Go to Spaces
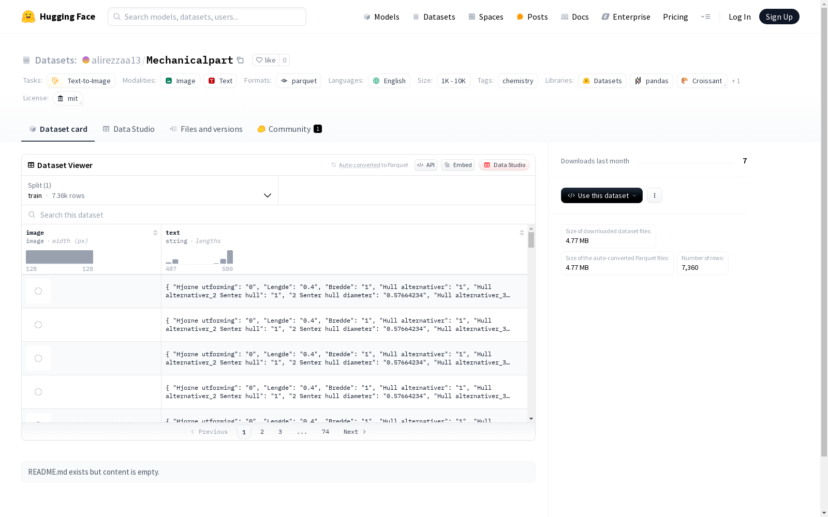This screenshot has width=828, height=517. tap(486, 17)
